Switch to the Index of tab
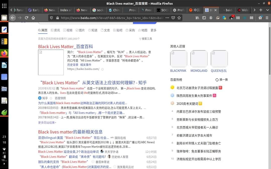 (x=66, y=10)
